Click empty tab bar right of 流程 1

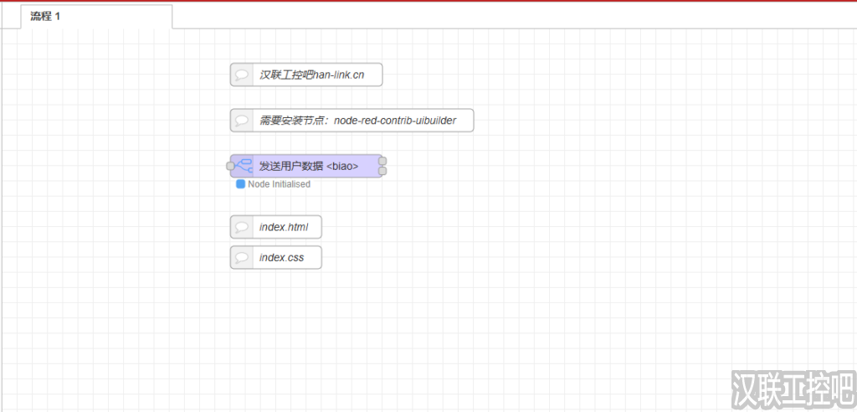[502, 17]
